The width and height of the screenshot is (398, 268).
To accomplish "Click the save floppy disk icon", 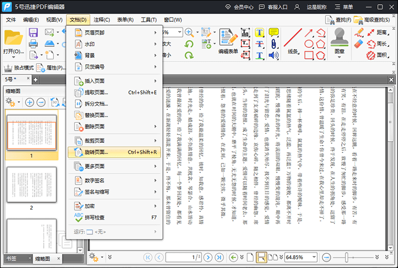I will (33, 32).
